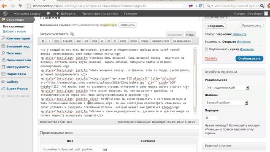This screenshot has width=270, height=152.
Task: Insert ul list tag
Action: pyautogui.click(x=102, y=41)
